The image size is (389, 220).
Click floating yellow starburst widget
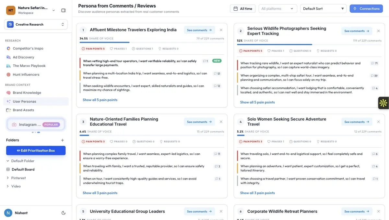[383, 103]
